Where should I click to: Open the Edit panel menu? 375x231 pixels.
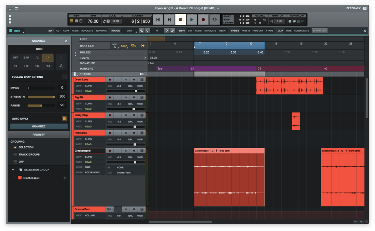(15, 31)
